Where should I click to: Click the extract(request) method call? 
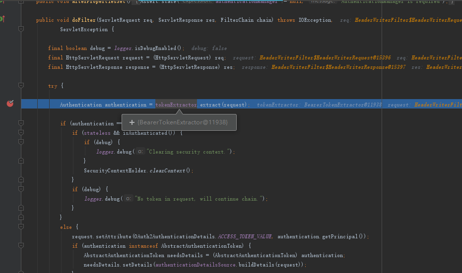click(x=223, y=105)
